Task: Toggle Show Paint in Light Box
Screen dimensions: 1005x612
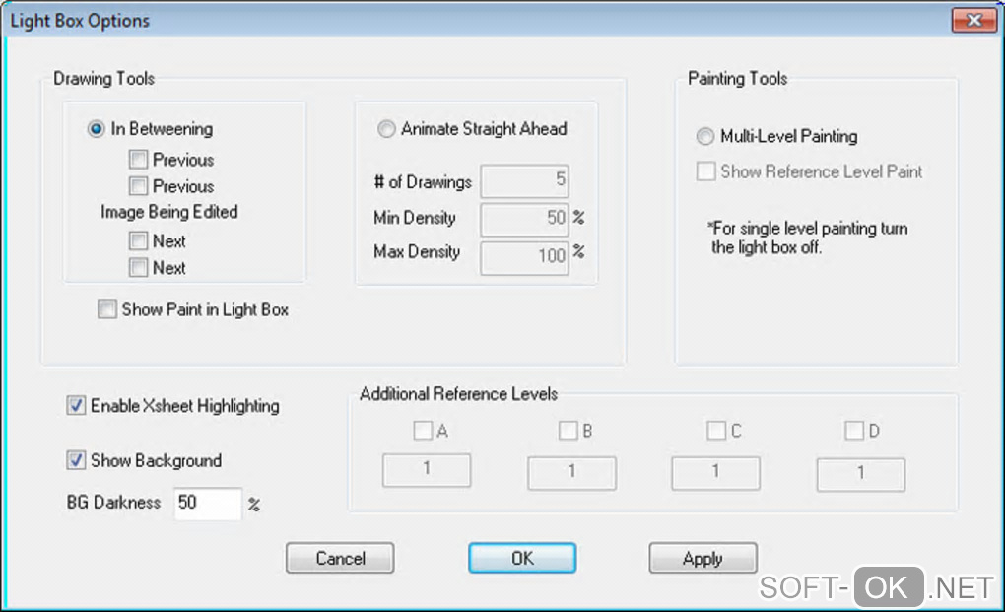Action: [107, 310]
